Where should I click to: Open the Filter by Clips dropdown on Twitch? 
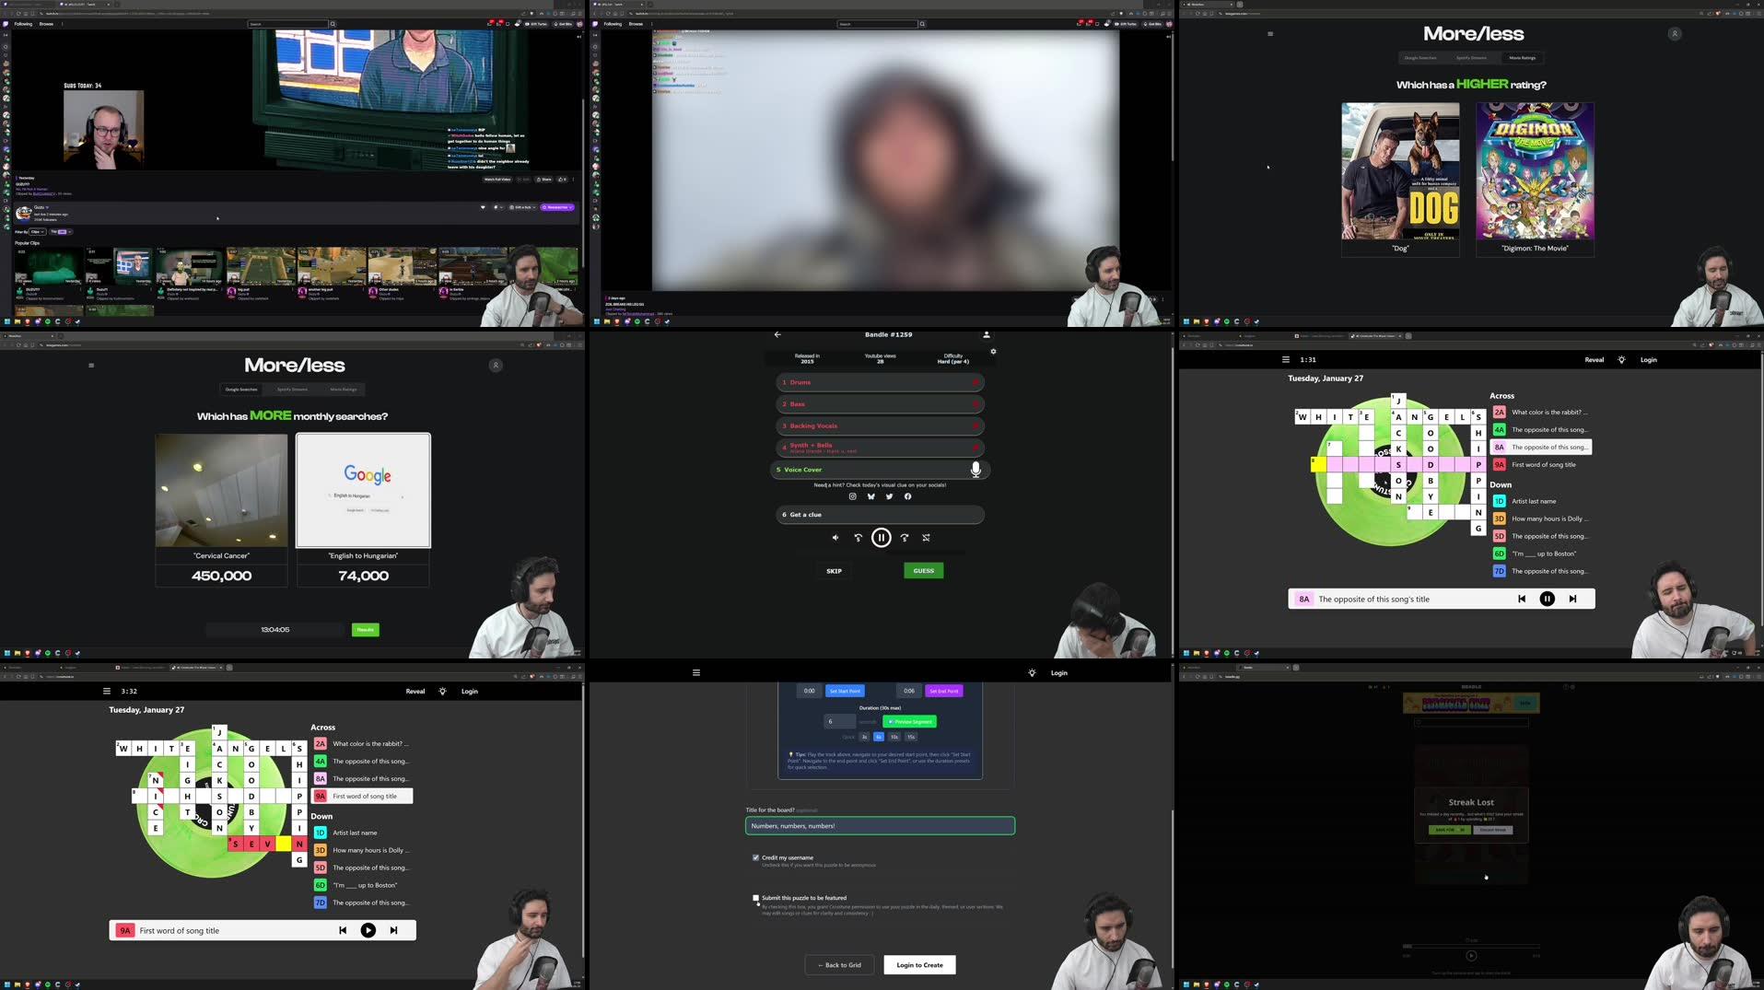point(39,231)
